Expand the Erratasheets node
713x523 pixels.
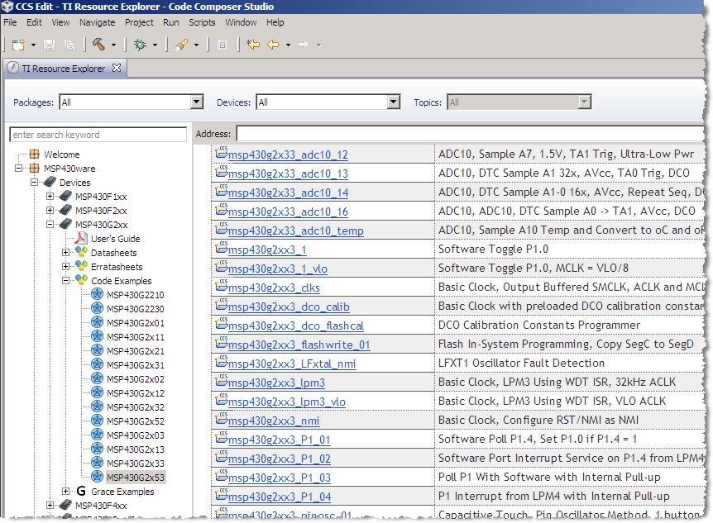[66, 266]
